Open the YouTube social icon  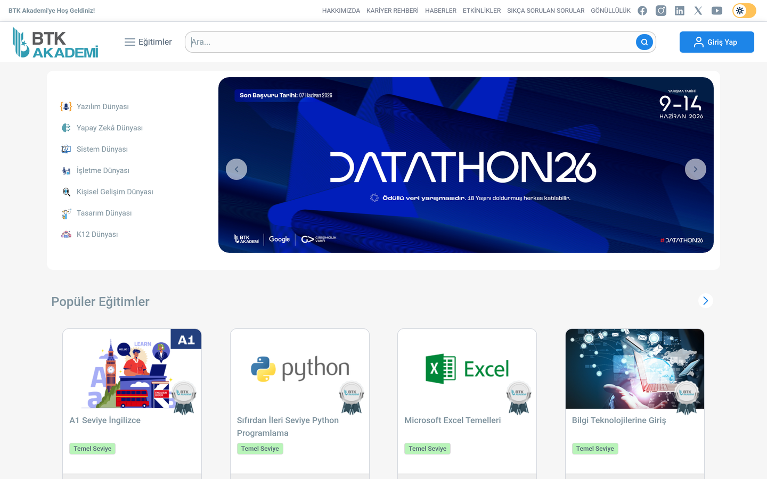point(717,11)
